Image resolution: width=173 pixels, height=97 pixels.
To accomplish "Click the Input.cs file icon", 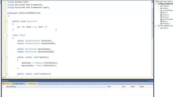I will 161,22.
